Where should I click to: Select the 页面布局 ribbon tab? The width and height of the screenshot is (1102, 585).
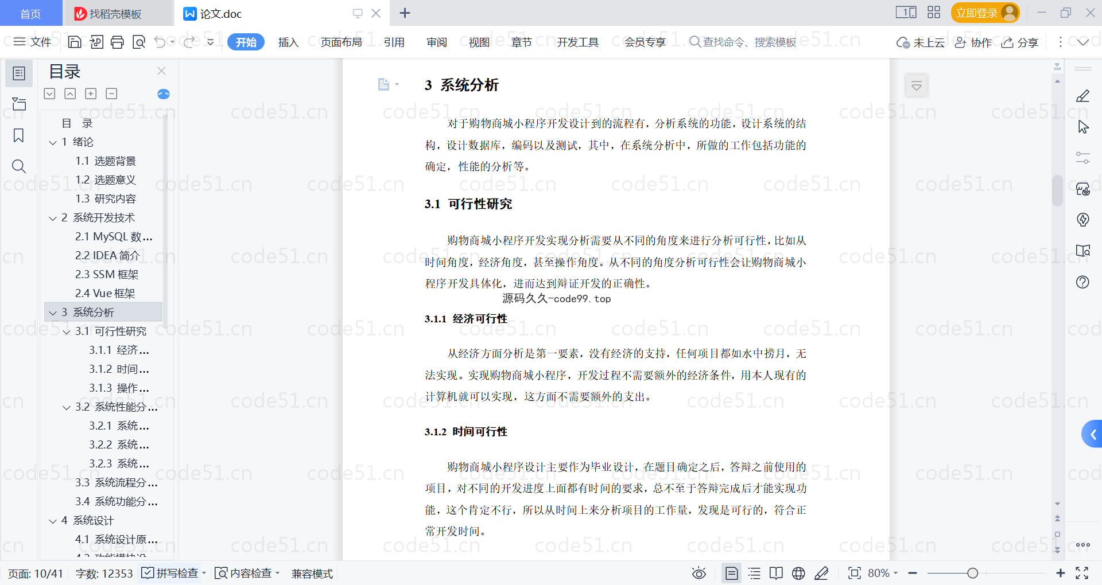pos(341,42)
